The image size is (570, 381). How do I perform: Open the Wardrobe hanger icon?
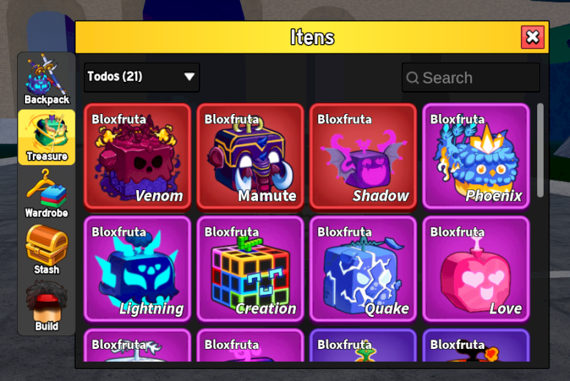tap(46, 194)
